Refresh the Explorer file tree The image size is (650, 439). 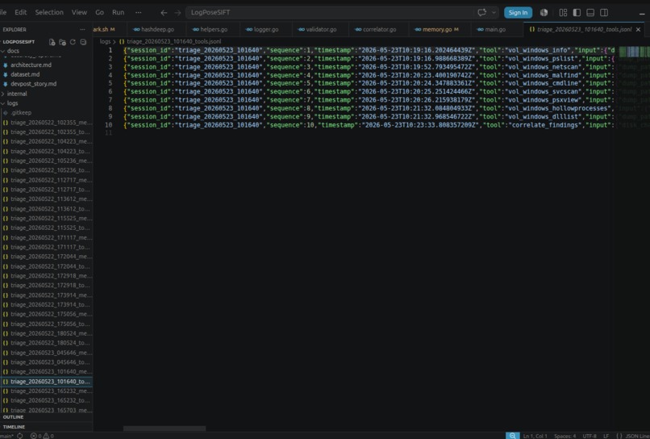point(73,42)
